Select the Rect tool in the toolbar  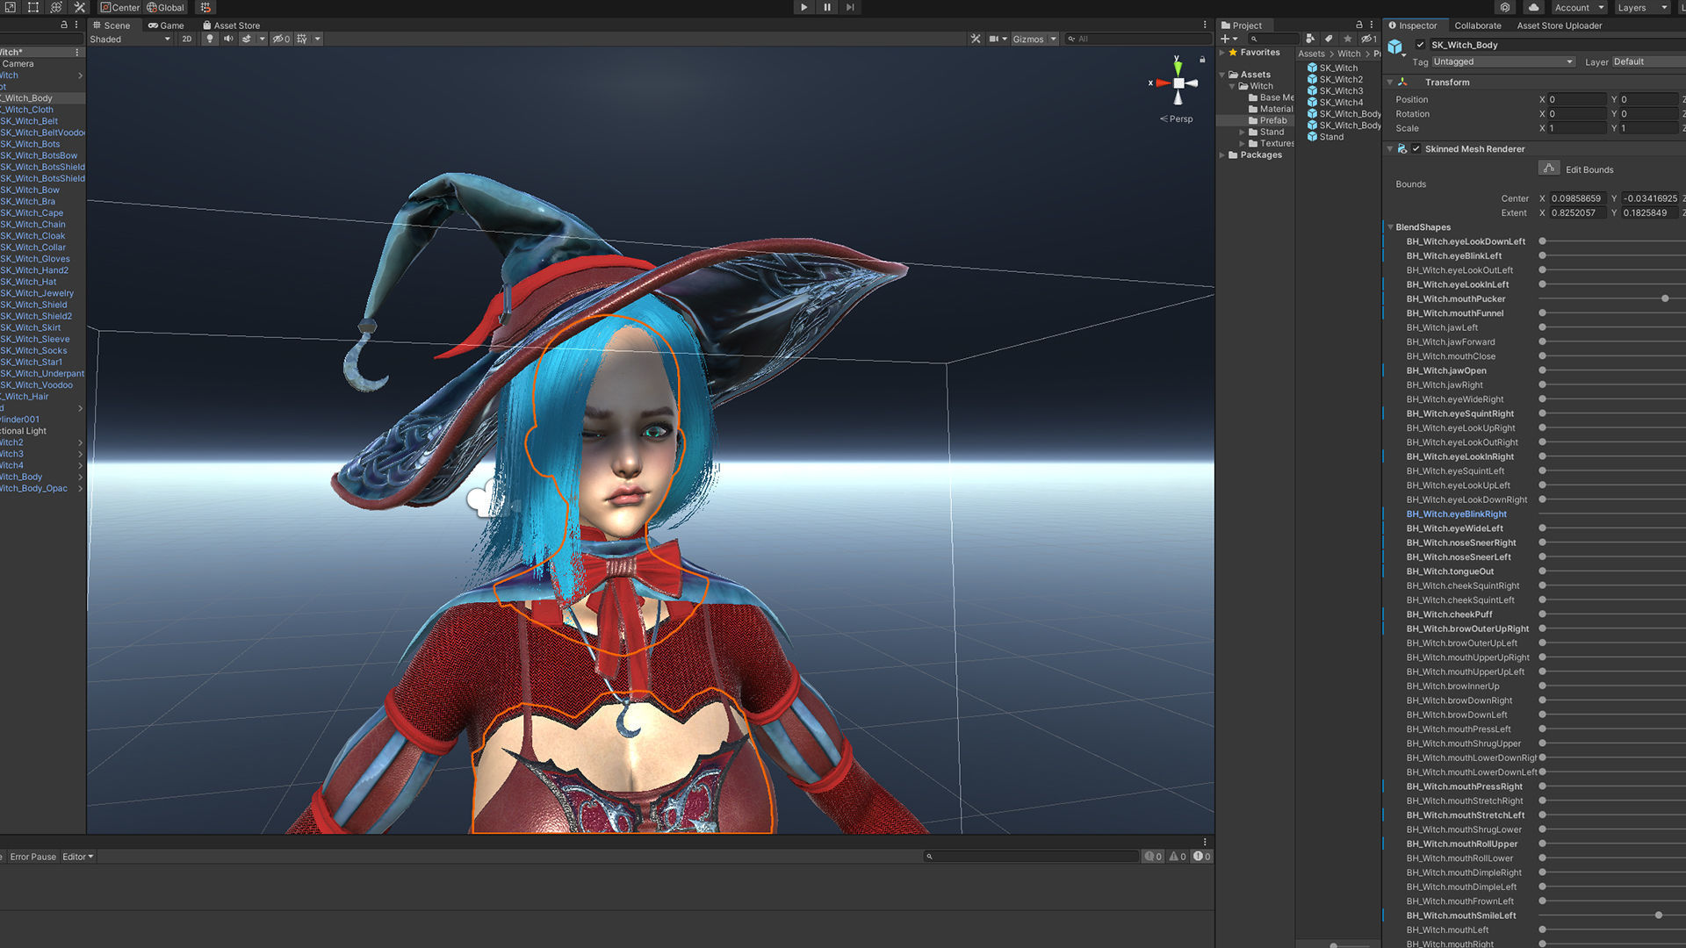coord(32,7)
